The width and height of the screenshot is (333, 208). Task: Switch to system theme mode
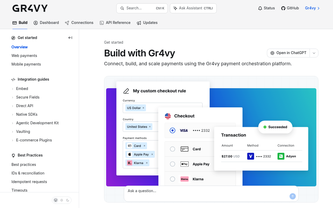click(56, 200)
